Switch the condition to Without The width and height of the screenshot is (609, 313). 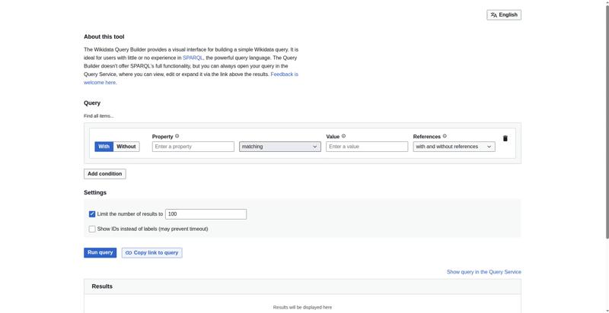(x=126, y=147)
